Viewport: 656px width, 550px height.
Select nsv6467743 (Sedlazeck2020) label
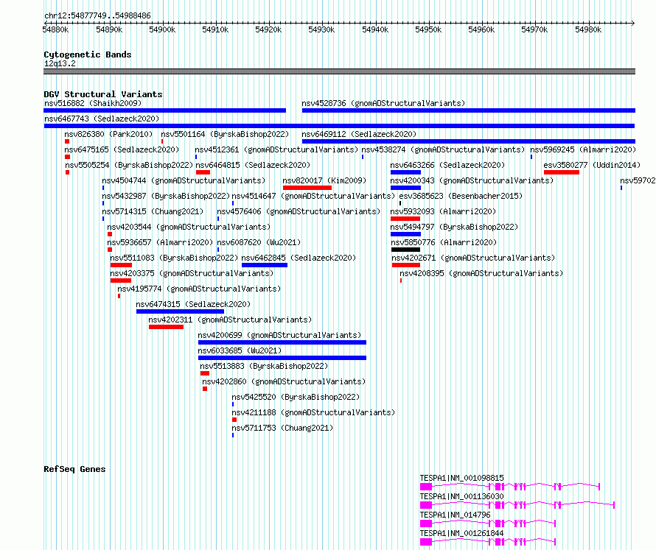coord(102,119)
